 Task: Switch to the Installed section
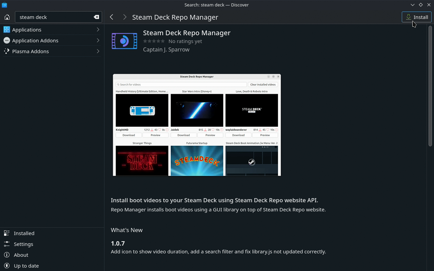[x=24, y=233]
